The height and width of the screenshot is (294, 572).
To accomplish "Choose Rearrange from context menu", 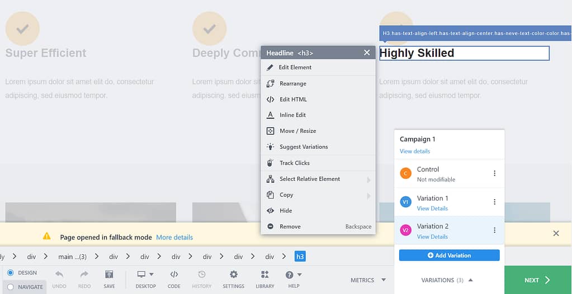I will pyautogui.click(x=318, y=84).
